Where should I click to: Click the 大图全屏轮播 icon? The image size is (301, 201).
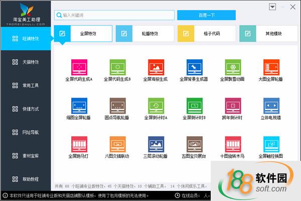(x=271, y=67)
